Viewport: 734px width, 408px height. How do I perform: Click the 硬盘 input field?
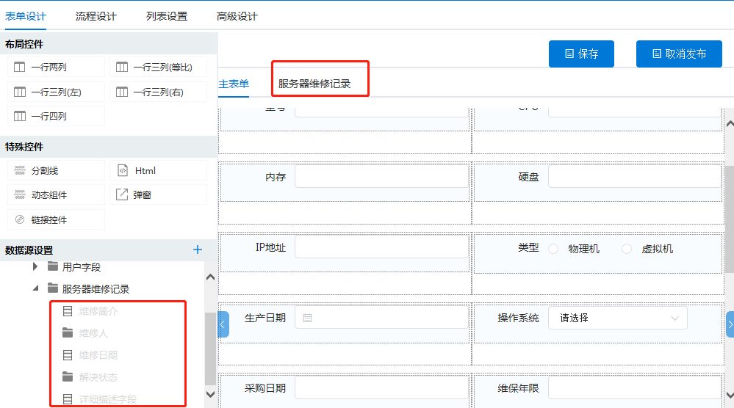[x=635, y=177]
